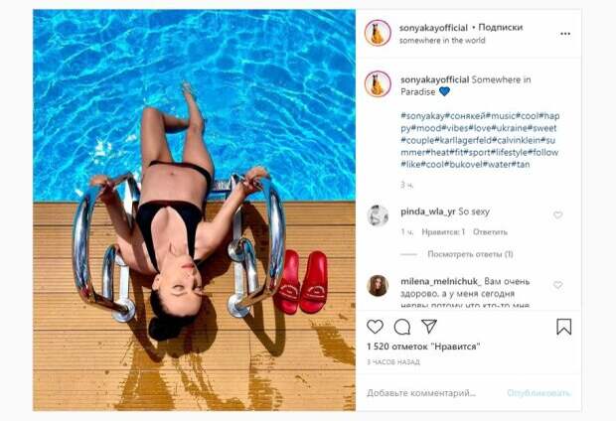Click Подписки following button in header
616x421 pixels.
(501, 28)
